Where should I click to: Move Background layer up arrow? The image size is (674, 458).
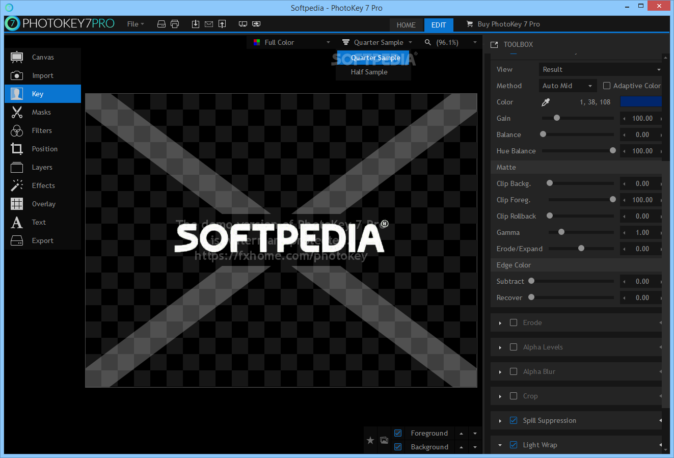click(461, 447)
